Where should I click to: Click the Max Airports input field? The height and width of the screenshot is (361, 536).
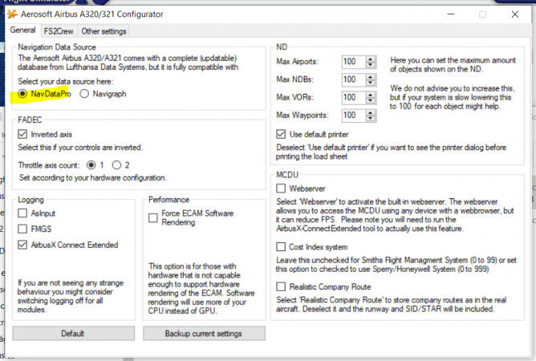point(354,62)
